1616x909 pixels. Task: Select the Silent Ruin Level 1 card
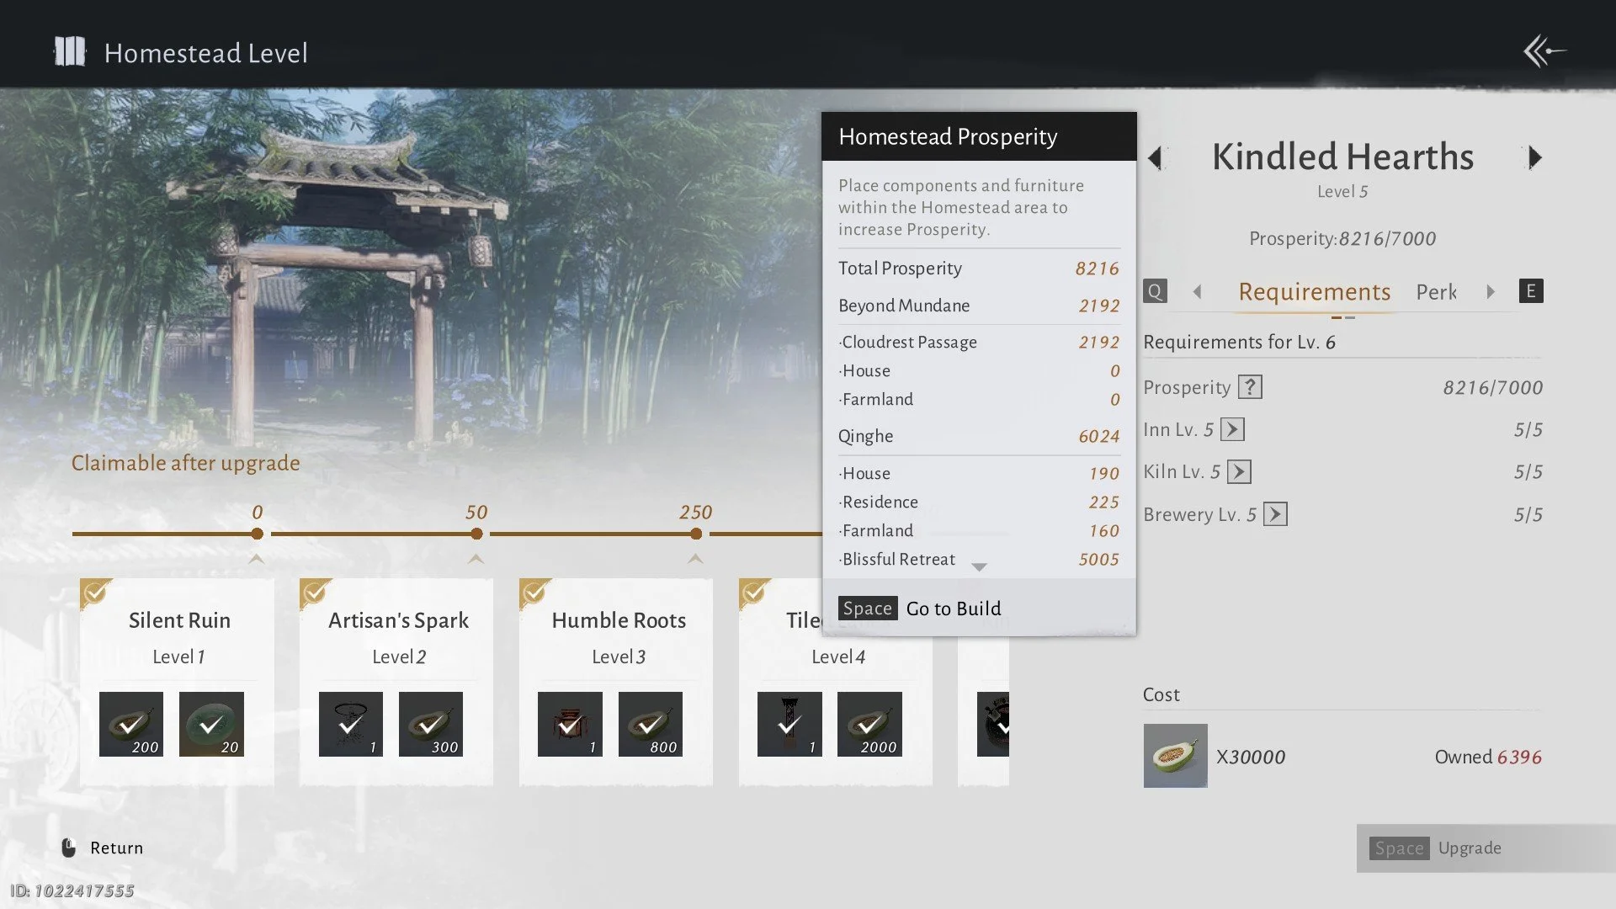pos(177,682)
